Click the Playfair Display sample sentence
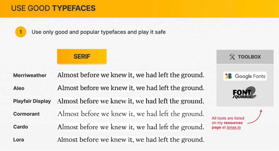 tap(131, 101)
